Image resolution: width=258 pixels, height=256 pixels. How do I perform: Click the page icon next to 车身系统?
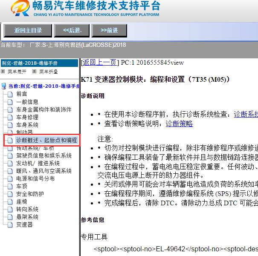10,125
